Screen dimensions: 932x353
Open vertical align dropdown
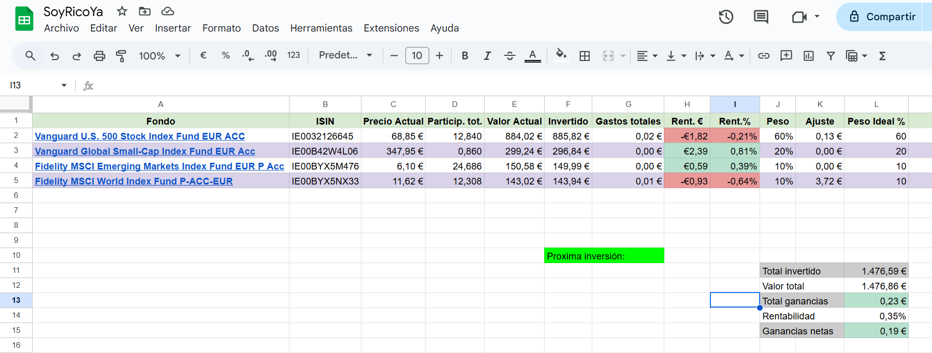click(676, 56)
